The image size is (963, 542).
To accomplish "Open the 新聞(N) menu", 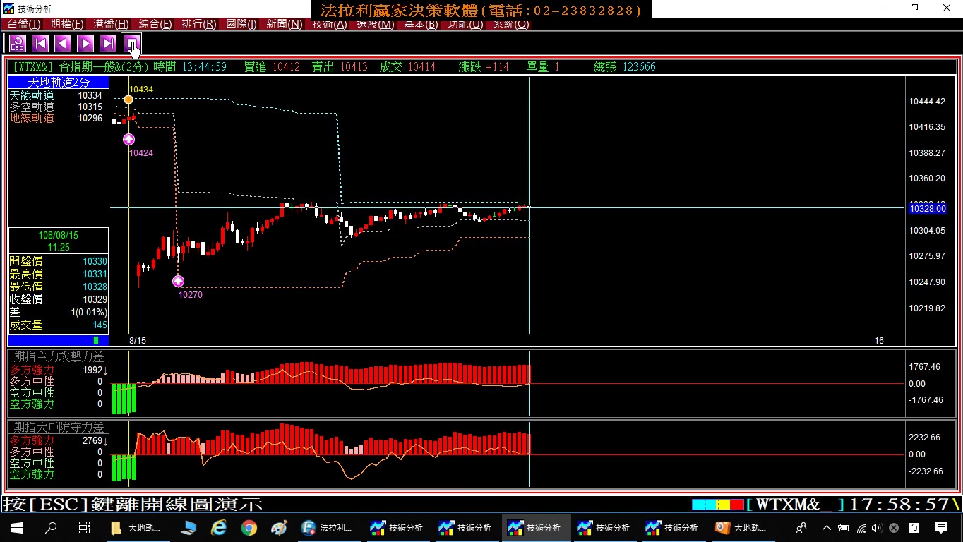I will click(x=284, y=24).
